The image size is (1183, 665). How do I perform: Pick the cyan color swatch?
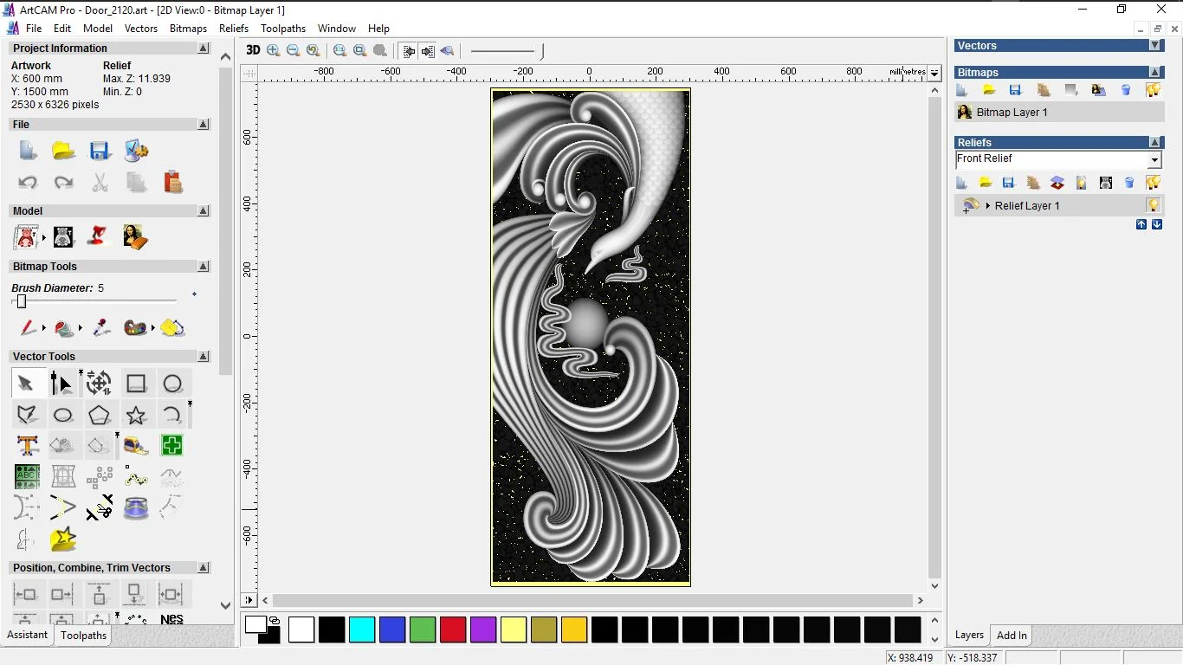pos(362,629)
